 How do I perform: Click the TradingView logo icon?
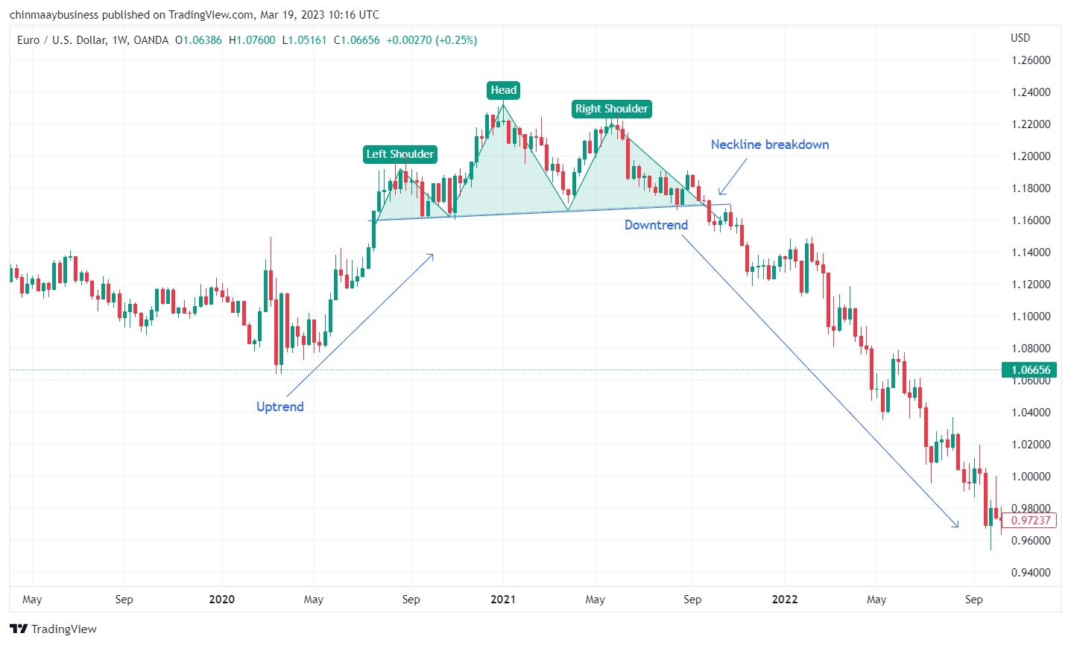pyautogui.click(x=19, y=629)
